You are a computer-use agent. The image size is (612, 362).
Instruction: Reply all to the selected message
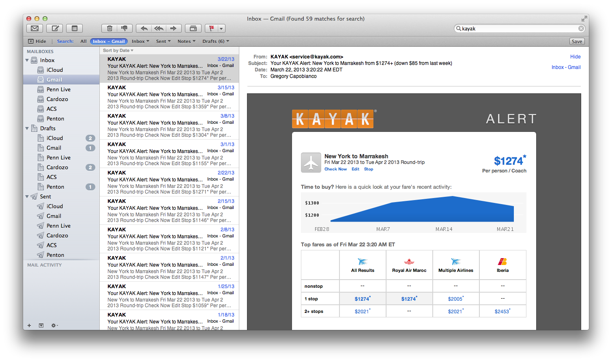click(159, 28)
